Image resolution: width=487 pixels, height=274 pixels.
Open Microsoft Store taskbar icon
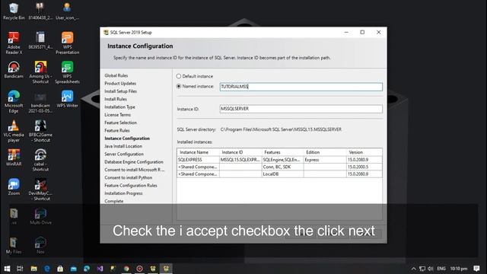60,269
